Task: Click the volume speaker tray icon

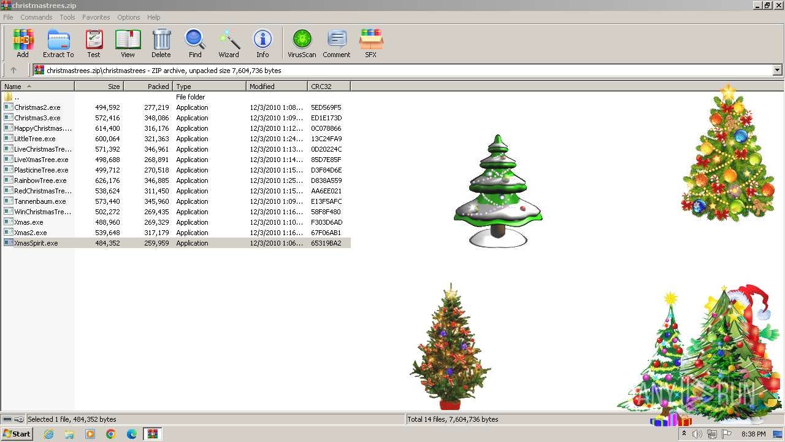Action: pos(697,434)
